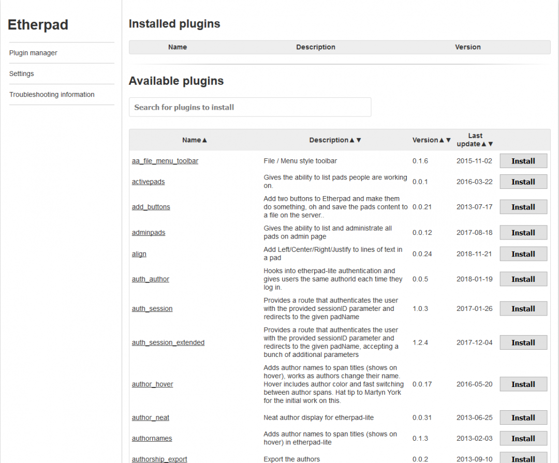This screenshot has width=559, height=463.
Task: Open the auth_session_extended plugin page
Action: [x=168, y=342]
